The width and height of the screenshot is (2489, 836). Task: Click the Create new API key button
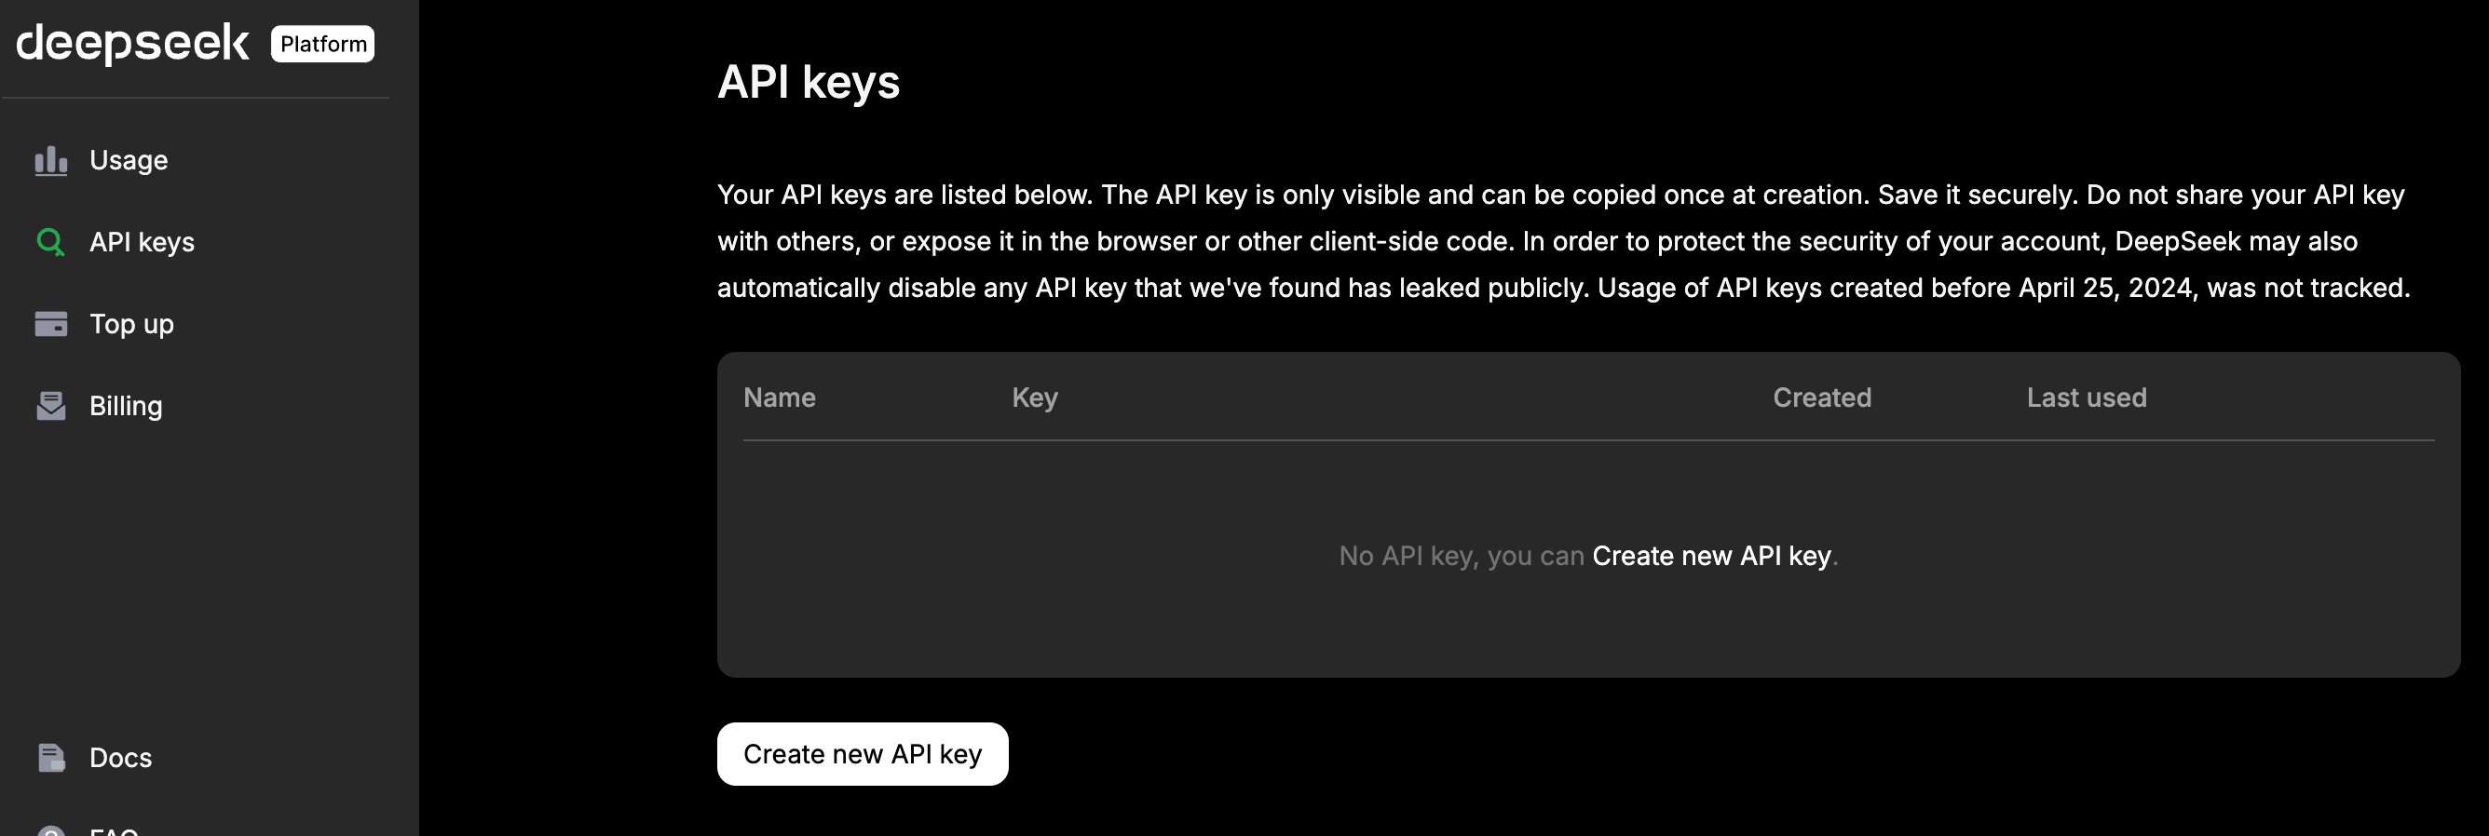[862, 754]
